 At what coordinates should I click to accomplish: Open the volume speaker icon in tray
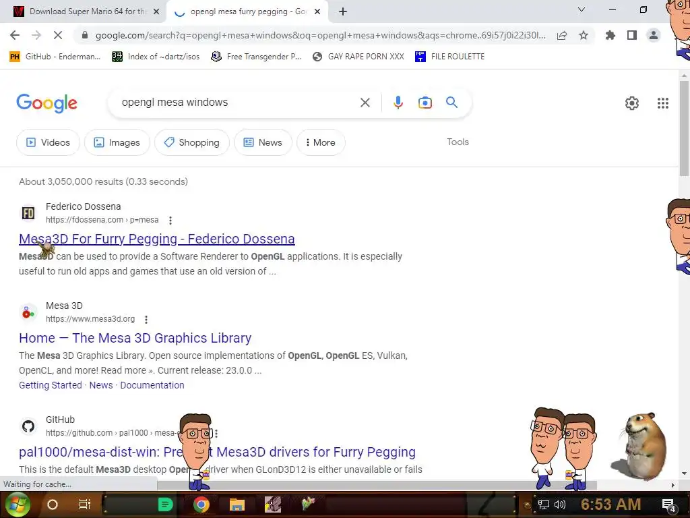pos(560,505)
